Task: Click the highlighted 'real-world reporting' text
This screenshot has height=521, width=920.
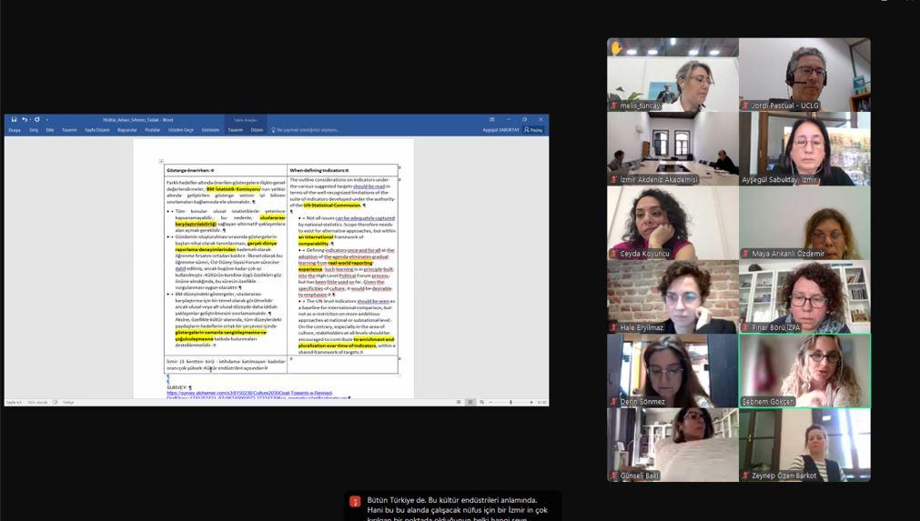Action: (350, 263)
